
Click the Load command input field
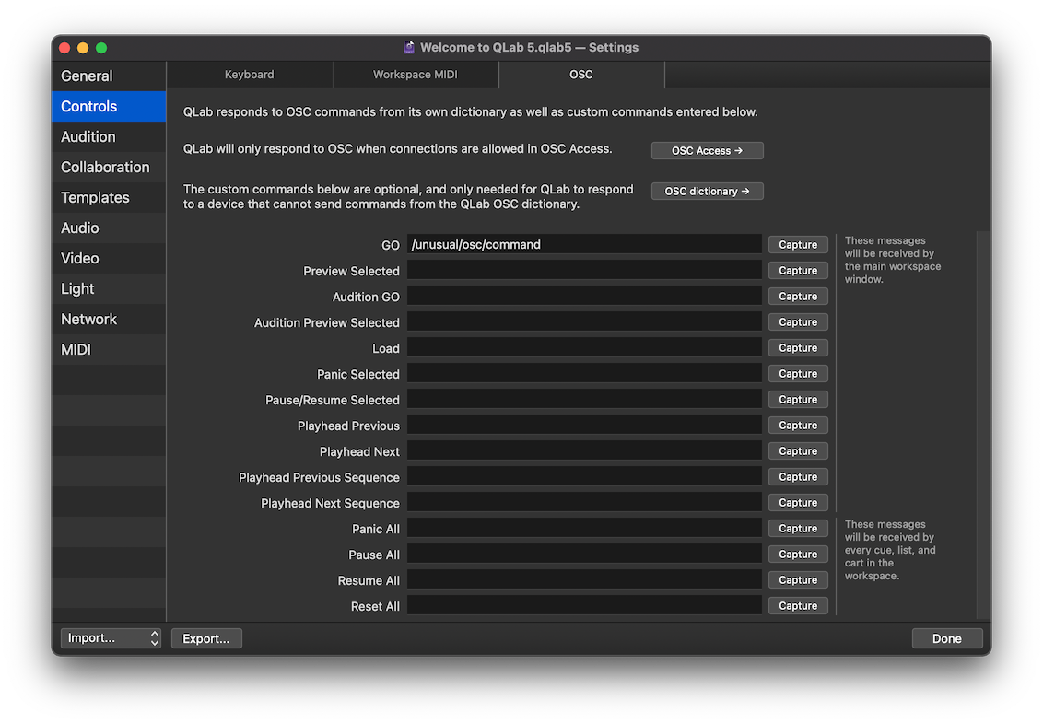point(584,347)
